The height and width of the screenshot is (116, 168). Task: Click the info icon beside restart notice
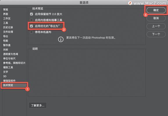pos(61,39)
